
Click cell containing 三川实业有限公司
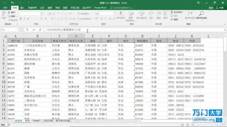(38, 46)
